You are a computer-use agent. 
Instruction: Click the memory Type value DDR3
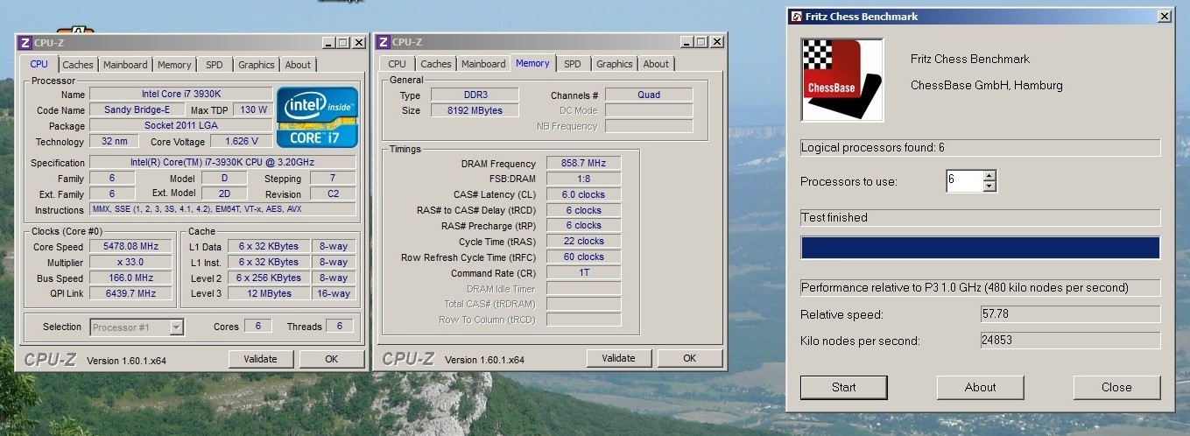point(475,95)
